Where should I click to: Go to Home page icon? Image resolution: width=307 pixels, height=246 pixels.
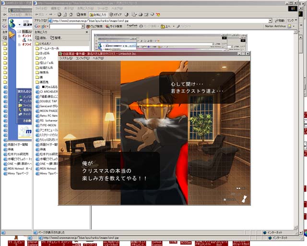pyautogui.click(x=71, y=14)
